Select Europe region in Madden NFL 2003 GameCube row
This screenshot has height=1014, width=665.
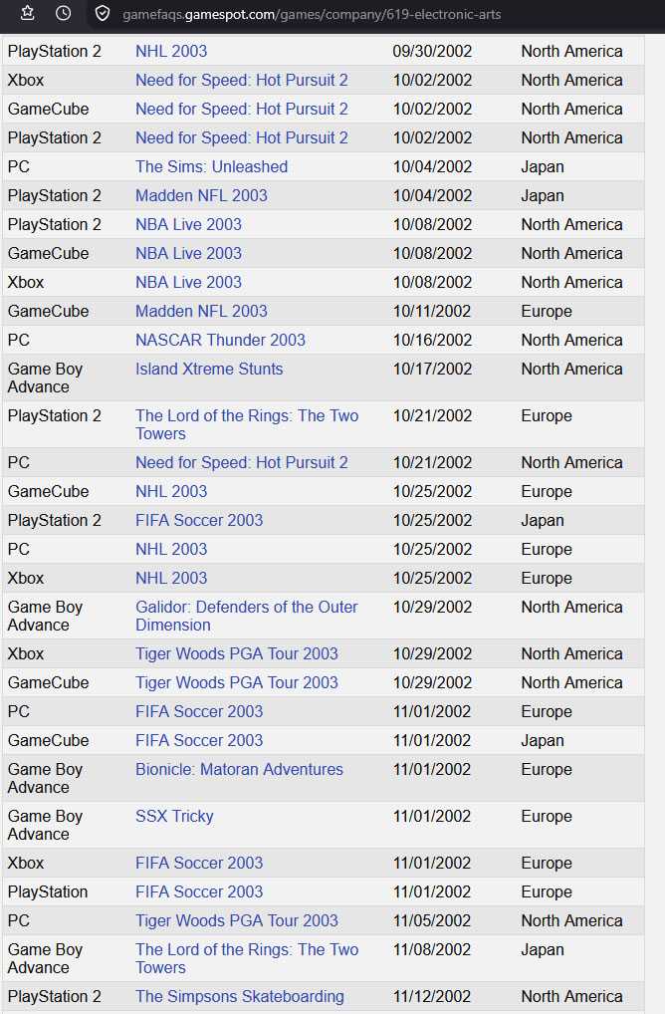[547, 311]
